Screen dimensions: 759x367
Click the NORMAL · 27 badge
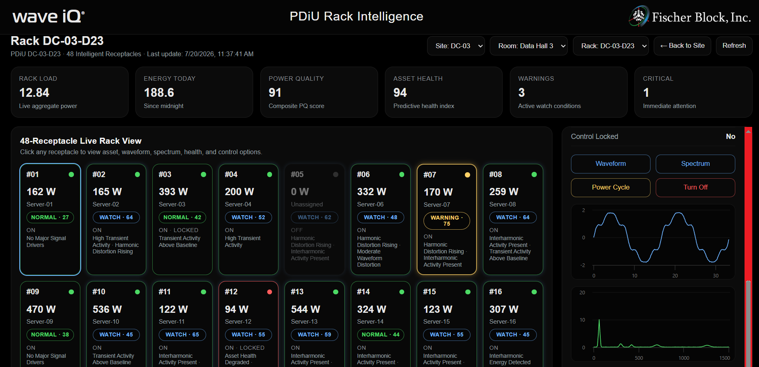point(50,217)
